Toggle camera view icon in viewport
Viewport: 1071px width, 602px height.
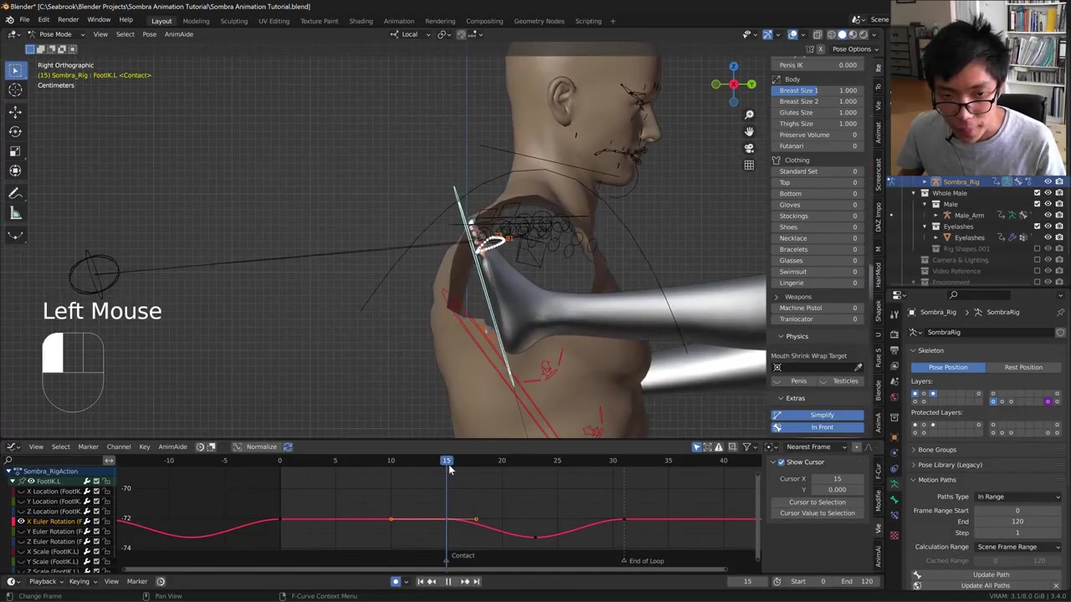pyautogui.click(x=749, y=148)
